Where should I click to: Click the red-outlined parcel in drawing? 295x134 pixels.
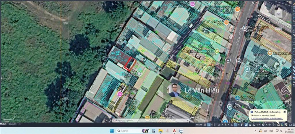coord(130,64)
